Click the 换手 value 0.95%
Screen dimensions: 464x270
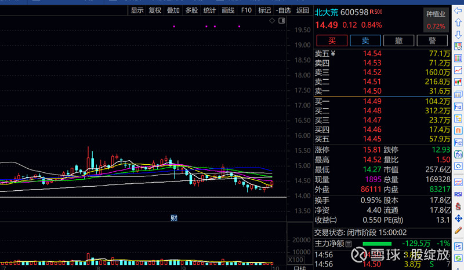(371, 201)
